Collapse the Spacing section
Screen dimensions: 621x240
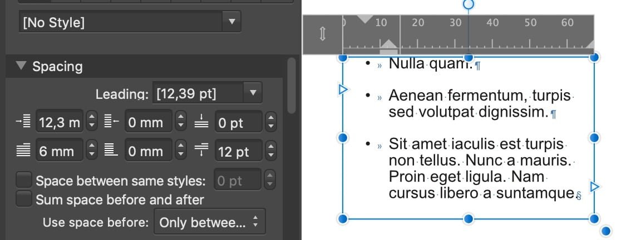pos(21,66)
